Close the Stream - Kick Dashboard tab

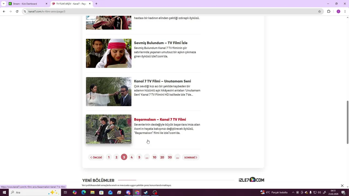pyautogui.click(x=46, y=4)
